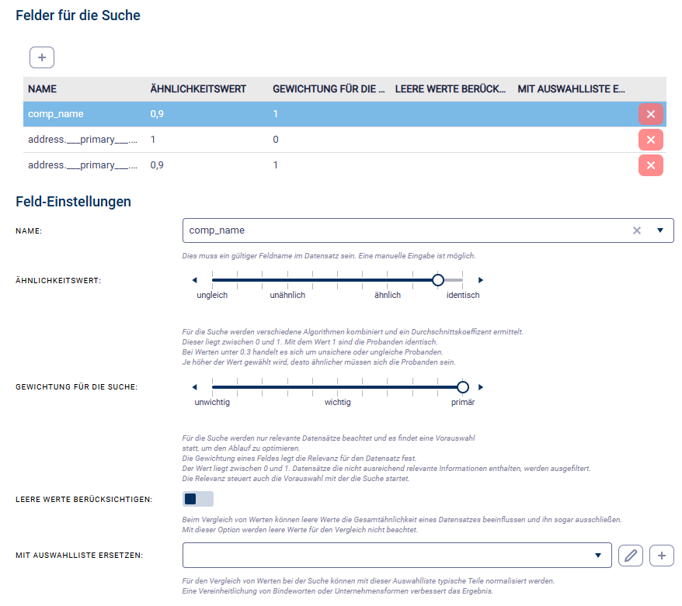
Task: Expand Mit Auswahlliste ersetzen dropdown
Action: click(598, 556)
